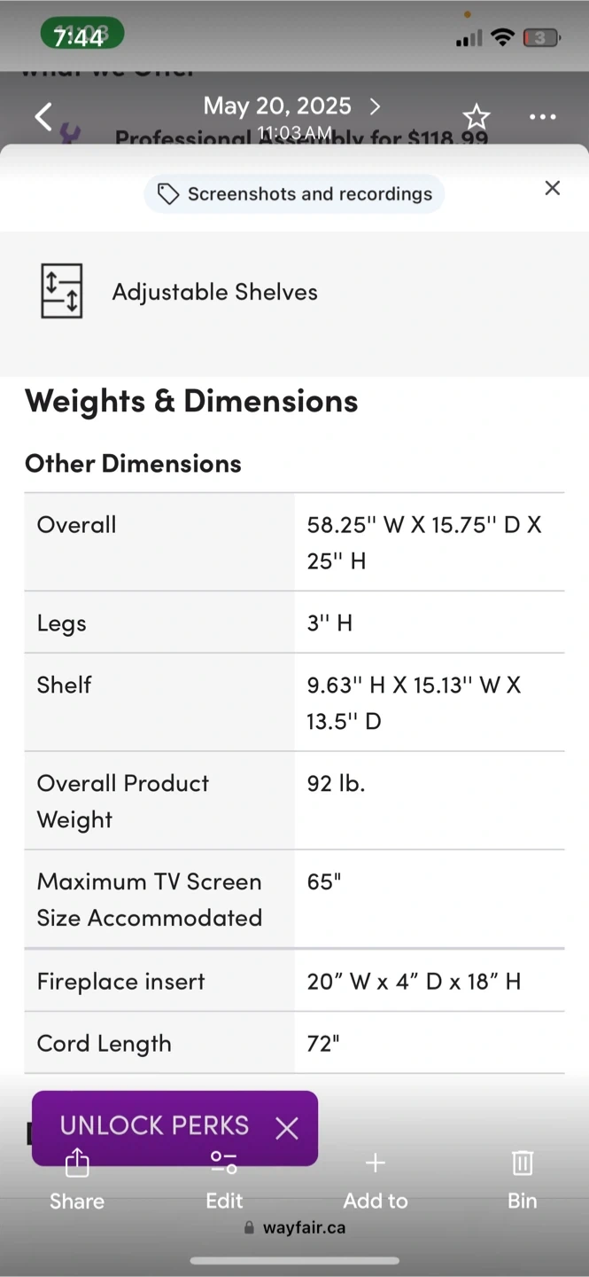Close the Screenshots and recordings panel
Viewport: 589px width, 1277px height.
pos(553,188)
